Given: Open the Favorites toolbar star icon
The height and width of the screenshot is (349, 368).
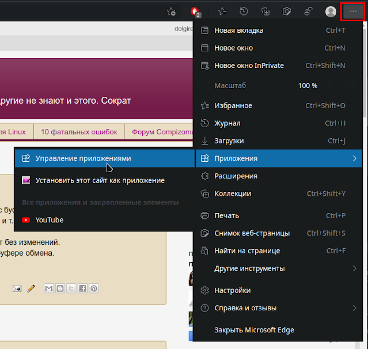Looking at the screenshot, I should tap(222, 12).
